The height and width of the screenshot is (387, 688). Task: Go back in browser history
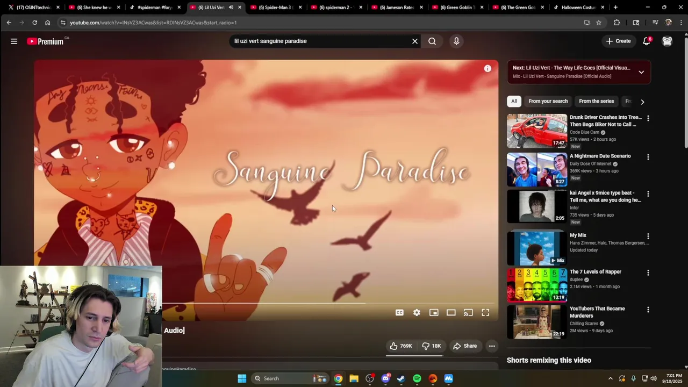pos(9,23)
